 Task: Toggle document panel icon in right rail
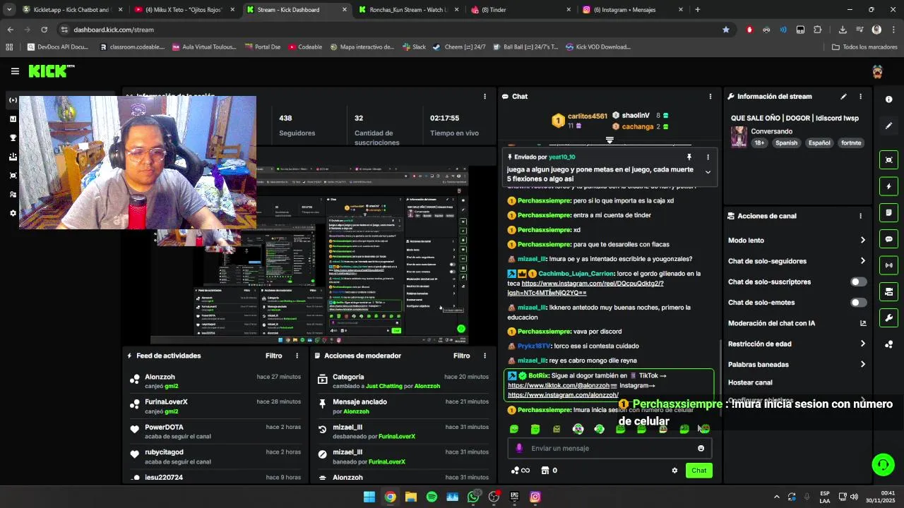coord(889,212)
